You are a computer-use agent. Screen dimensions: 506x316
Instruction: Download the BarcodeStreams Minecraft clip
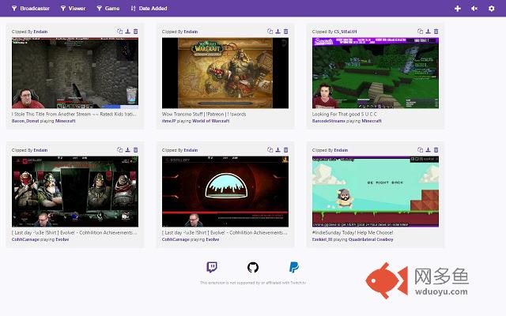point(429,32)
